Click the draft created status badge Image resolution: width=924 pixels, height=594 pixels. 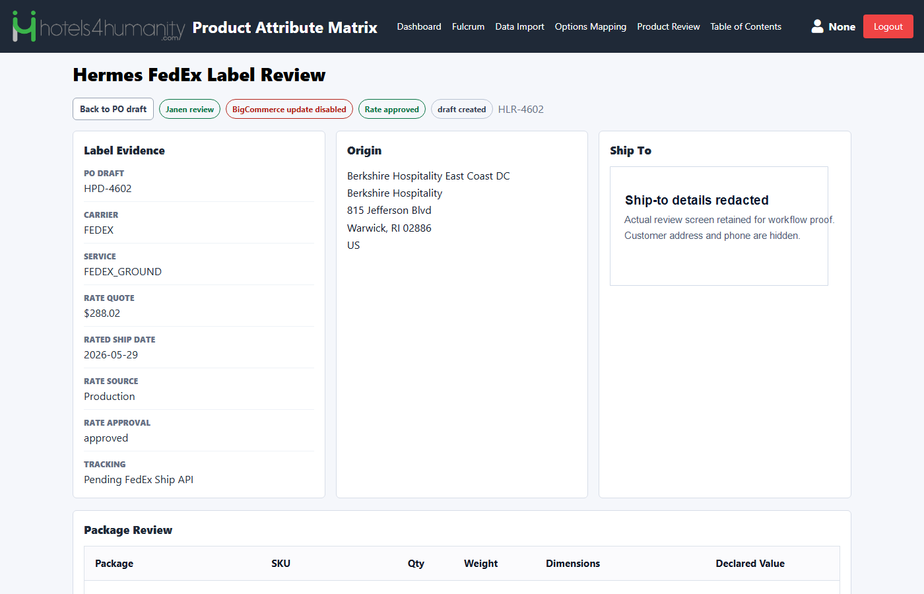[x=461, y=109]
